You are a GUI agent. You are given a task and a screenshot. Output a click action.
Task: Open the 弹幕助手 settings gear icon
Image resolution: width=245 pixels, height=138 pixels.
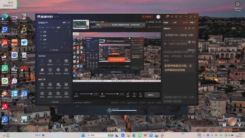tap(189, 28)
